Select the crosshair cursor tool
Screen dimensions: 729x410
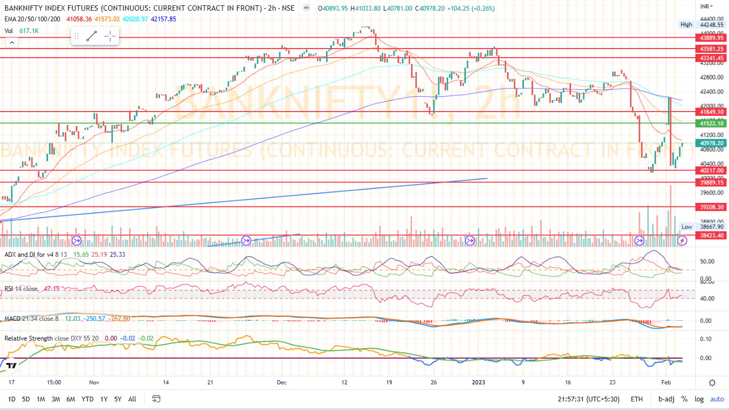coord(110,36)
